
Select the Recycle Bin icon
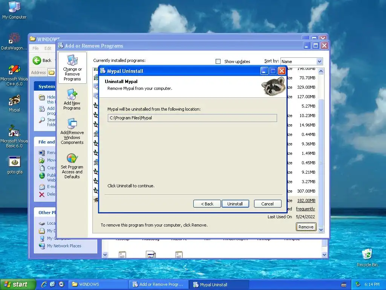click(367, 258)
